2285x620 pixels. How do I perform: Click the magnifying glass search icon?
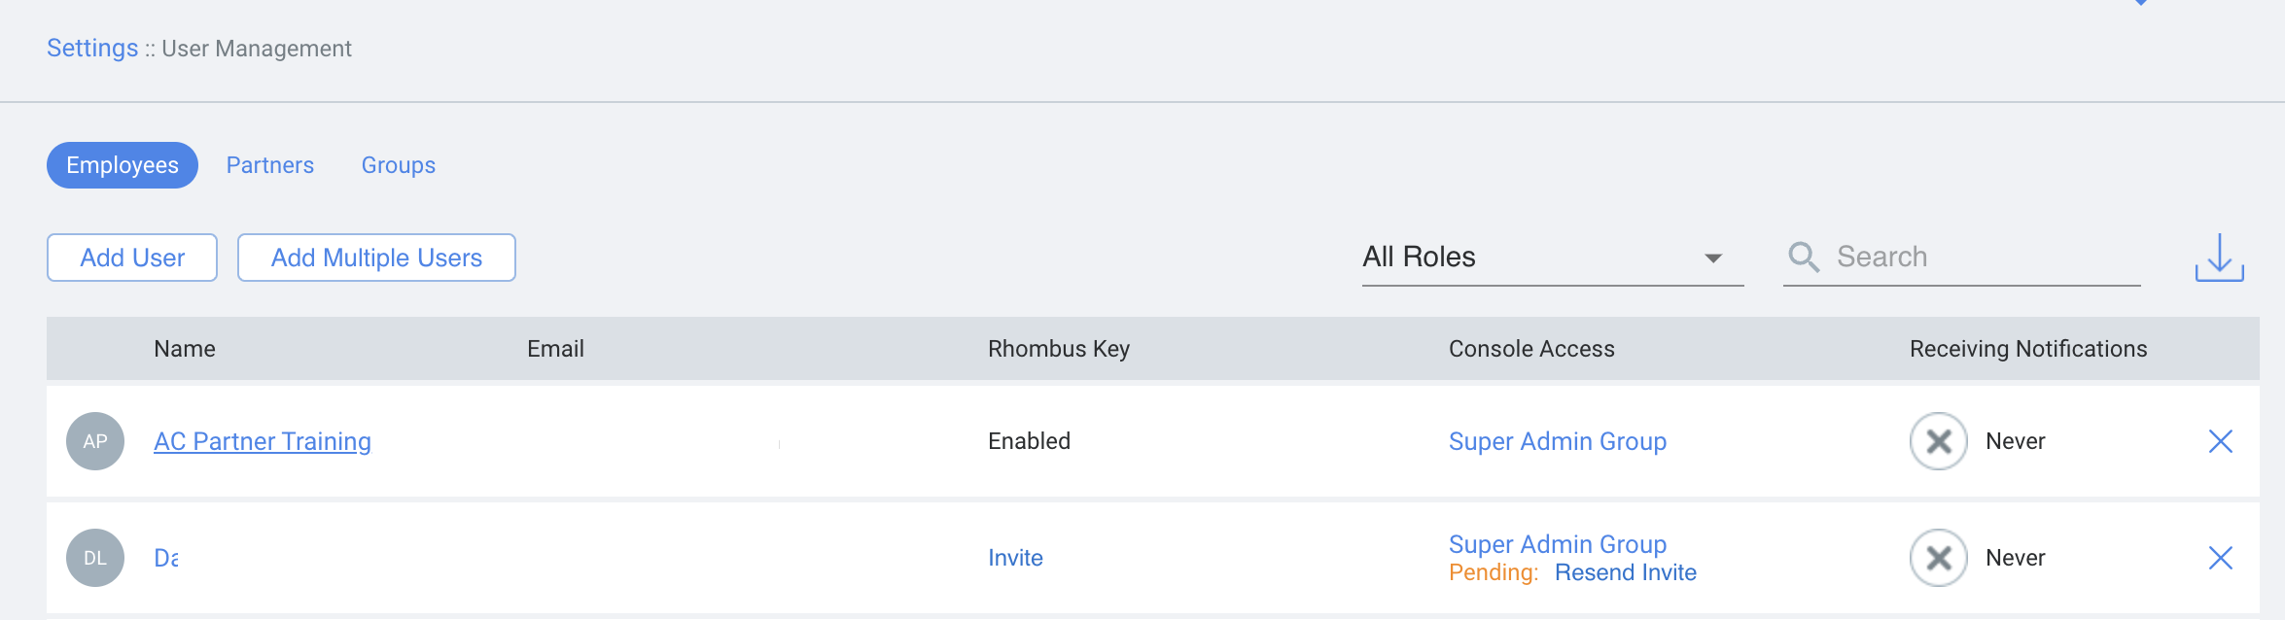(x=1804, y=257)
